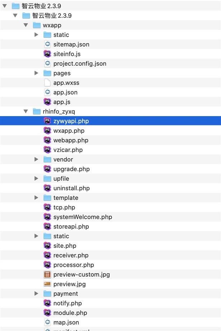
Task: Collapse the wxapp folder disclosure triangle
Action: (x=26, y=25)
